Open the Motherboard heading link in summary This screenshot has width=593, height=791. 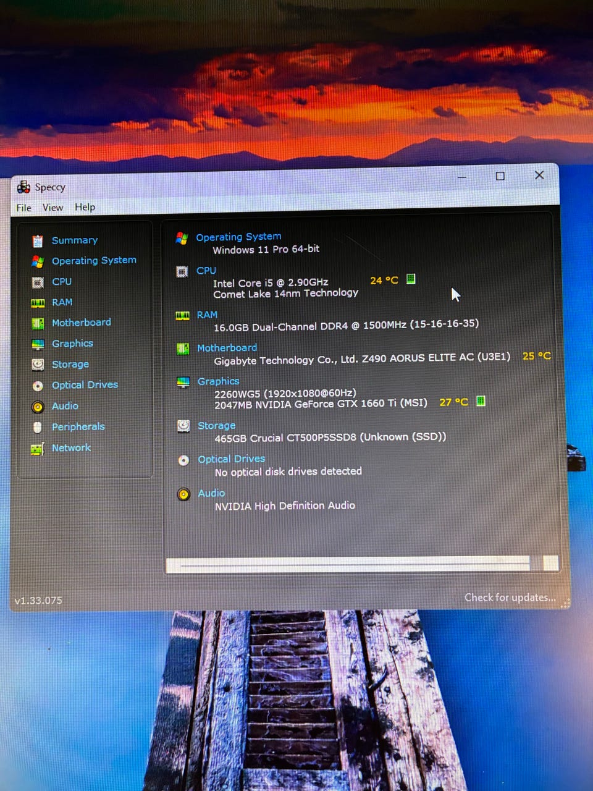coord(227,348)
